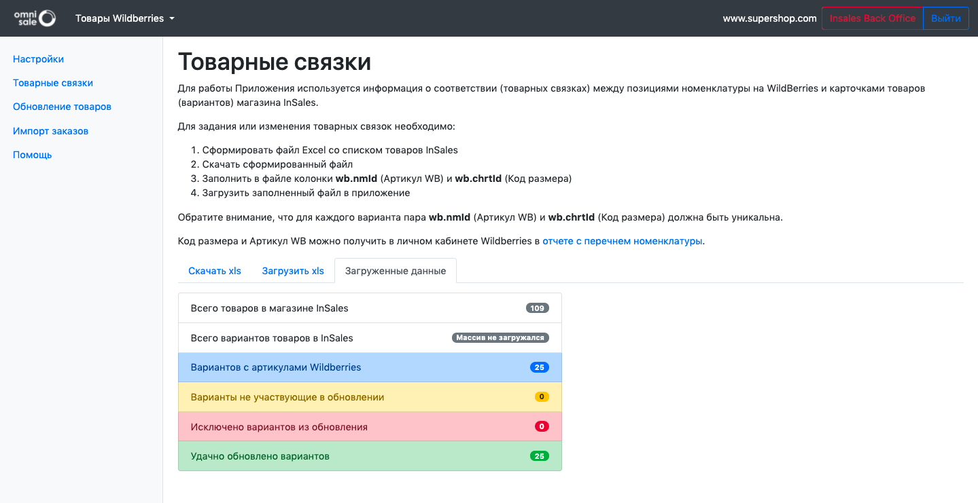Click the blue 25 badge for Wildberries articles

540,368
